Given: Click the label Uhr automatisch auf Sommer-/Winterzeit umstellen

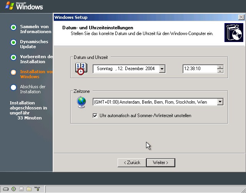Looking at the screenshot, I should coord(145,116).
